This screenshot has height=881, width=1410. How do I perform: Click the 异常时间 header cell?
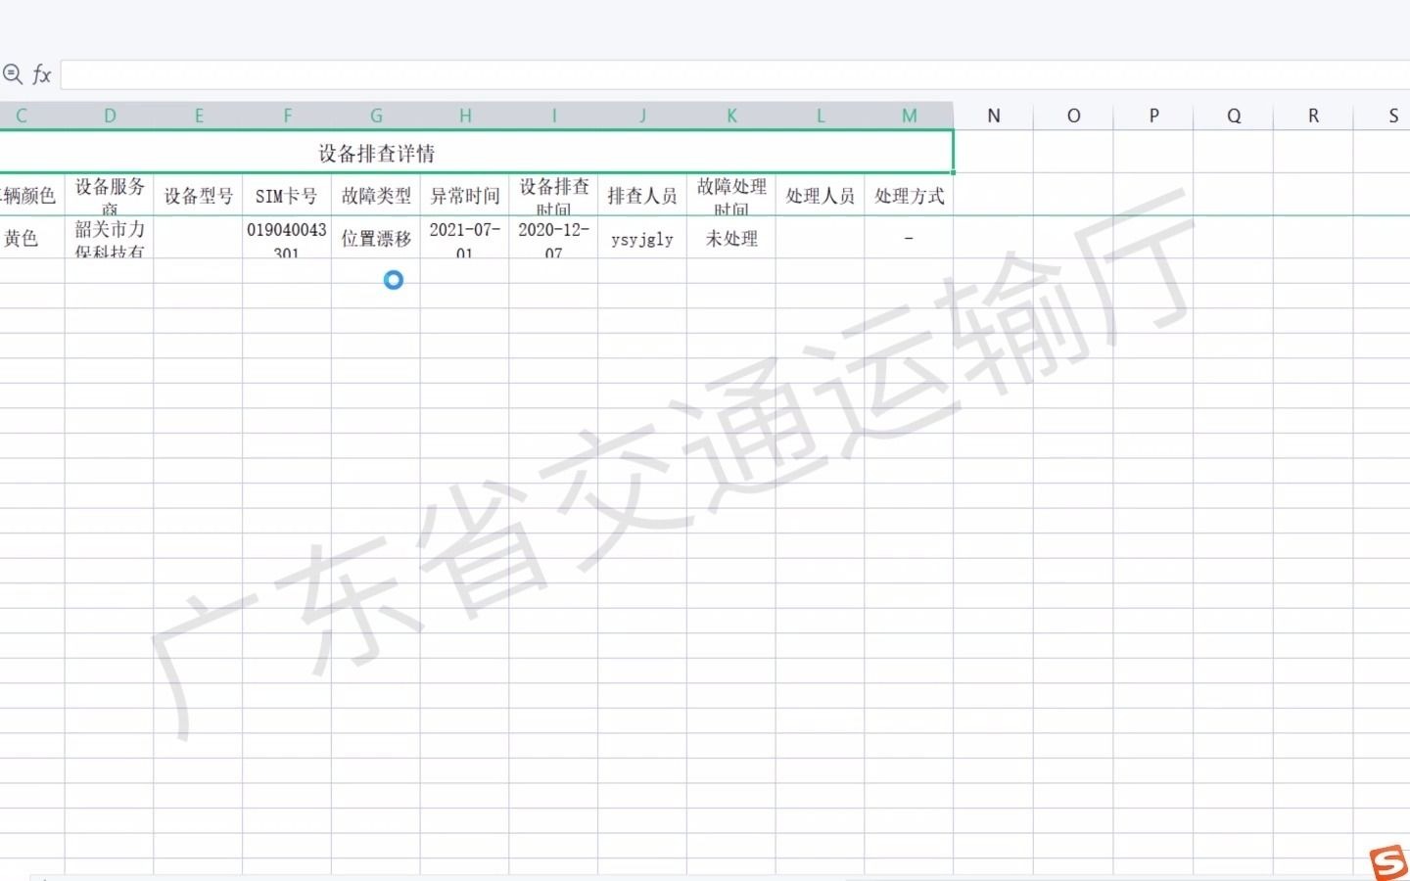[x=465, y=196]
